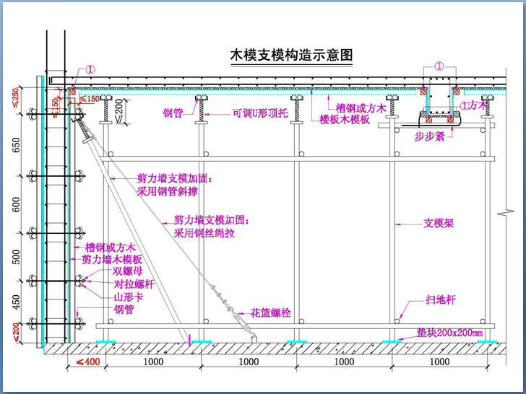Select the 650 vertical dimension
The height and width of the screenshot is (394, 526).
(x=15, y=148)
